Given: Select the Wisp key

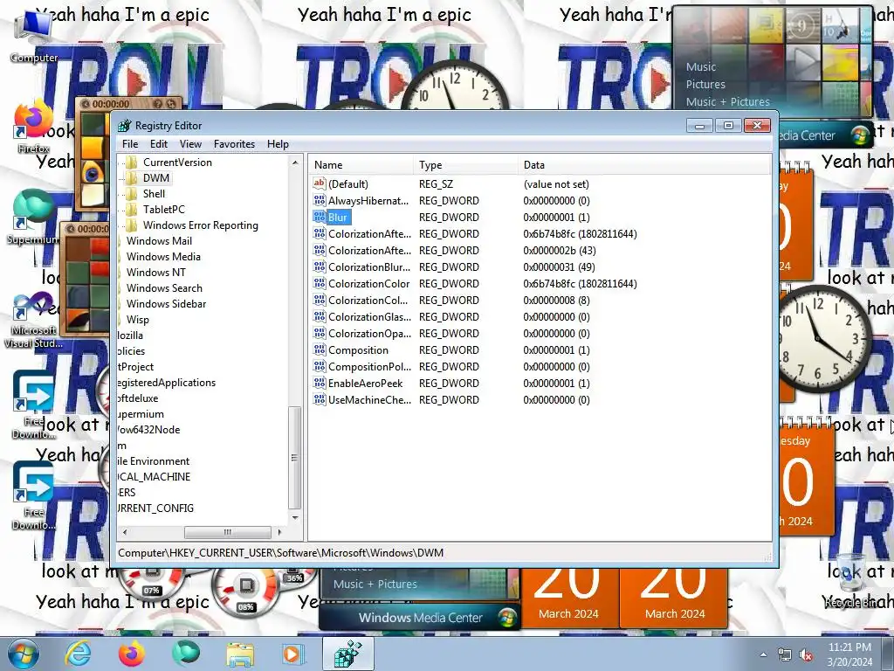Looking at the screenshot, I should [137, 320].
